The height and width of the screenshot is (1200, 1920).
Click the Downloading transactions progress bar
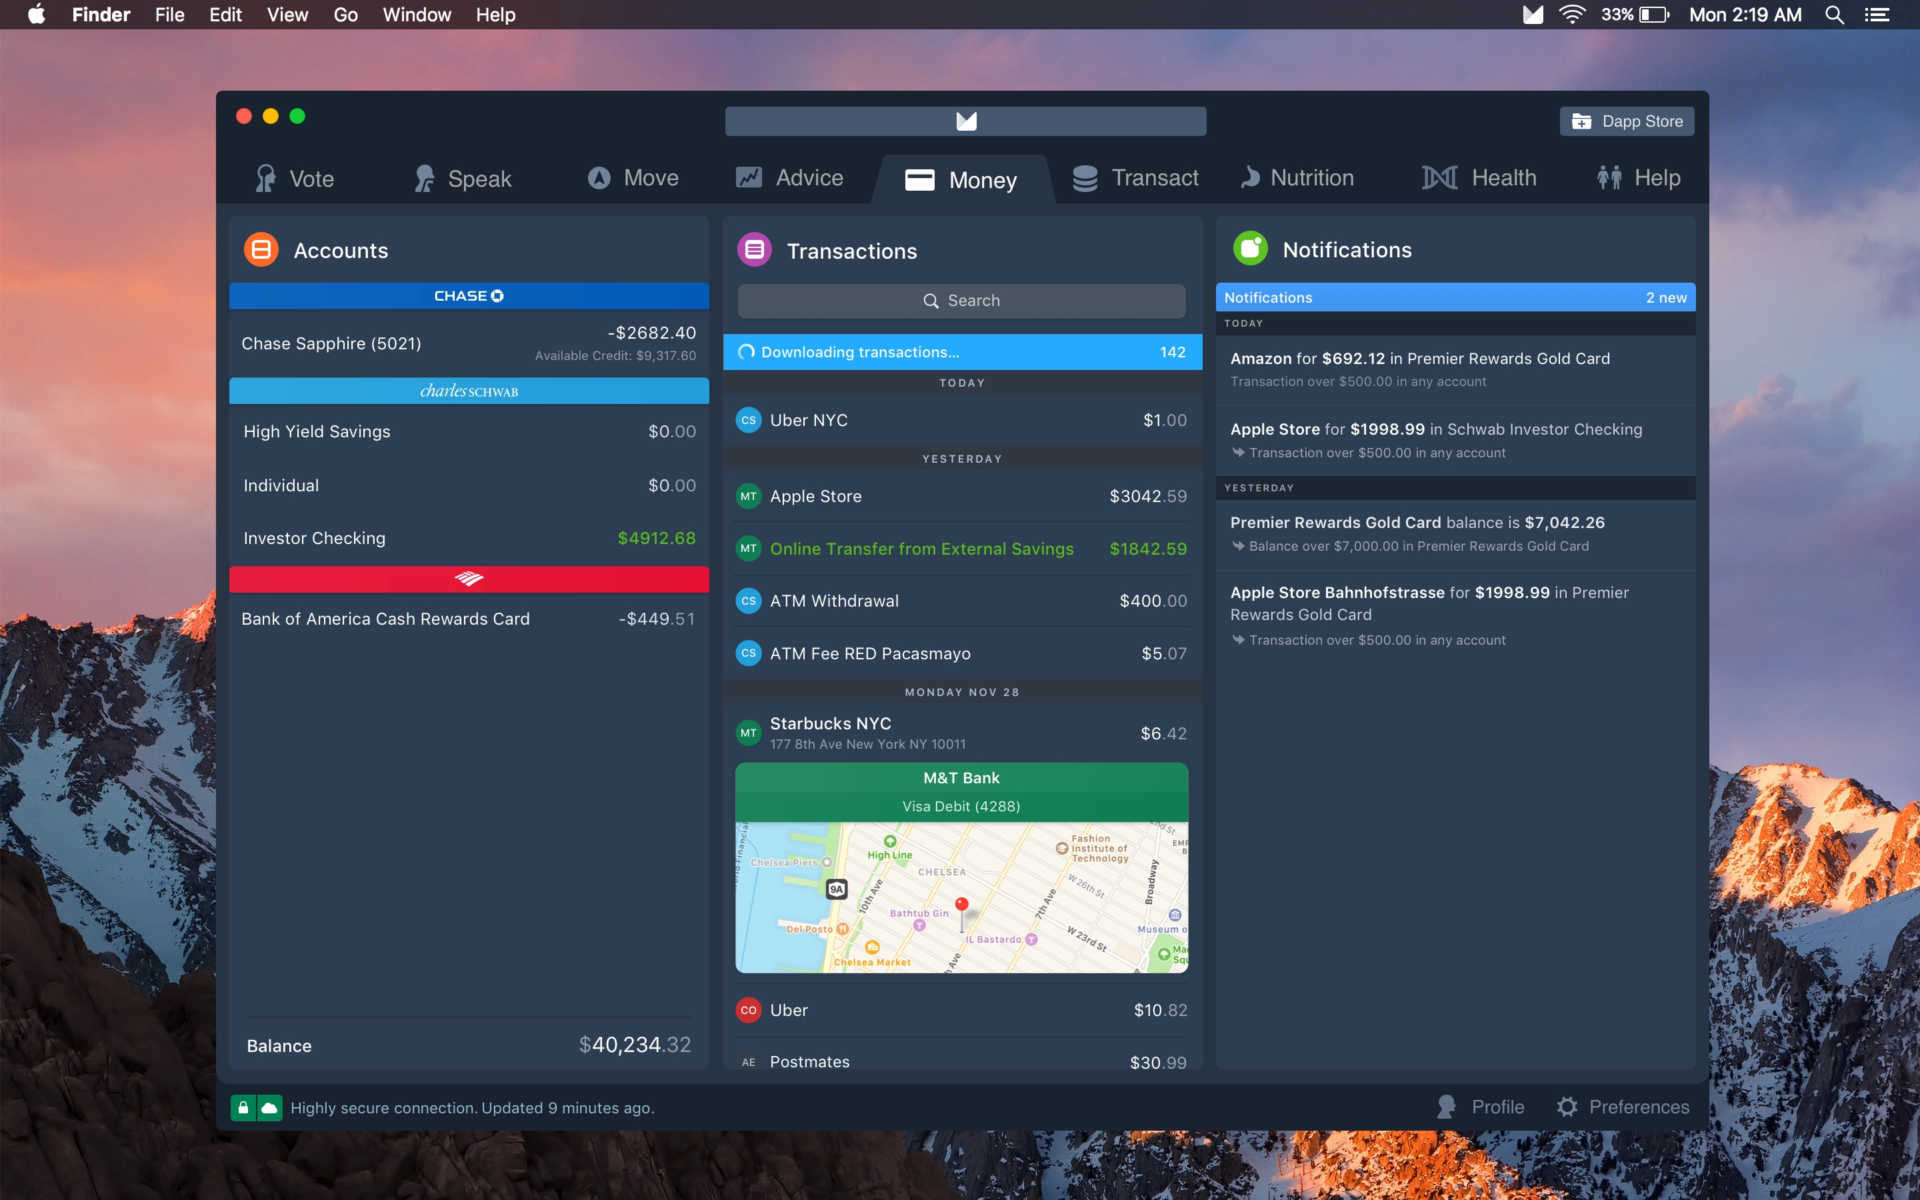[x=963, y=353]
